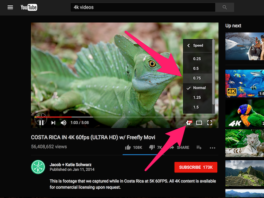Skip to the next video
Viewport: 264px width, 198px height.
(x=53, y=123)
